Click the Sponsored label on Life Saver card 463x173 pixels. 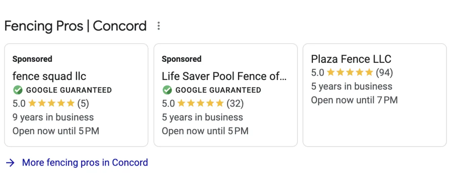(x=181, y=59)
